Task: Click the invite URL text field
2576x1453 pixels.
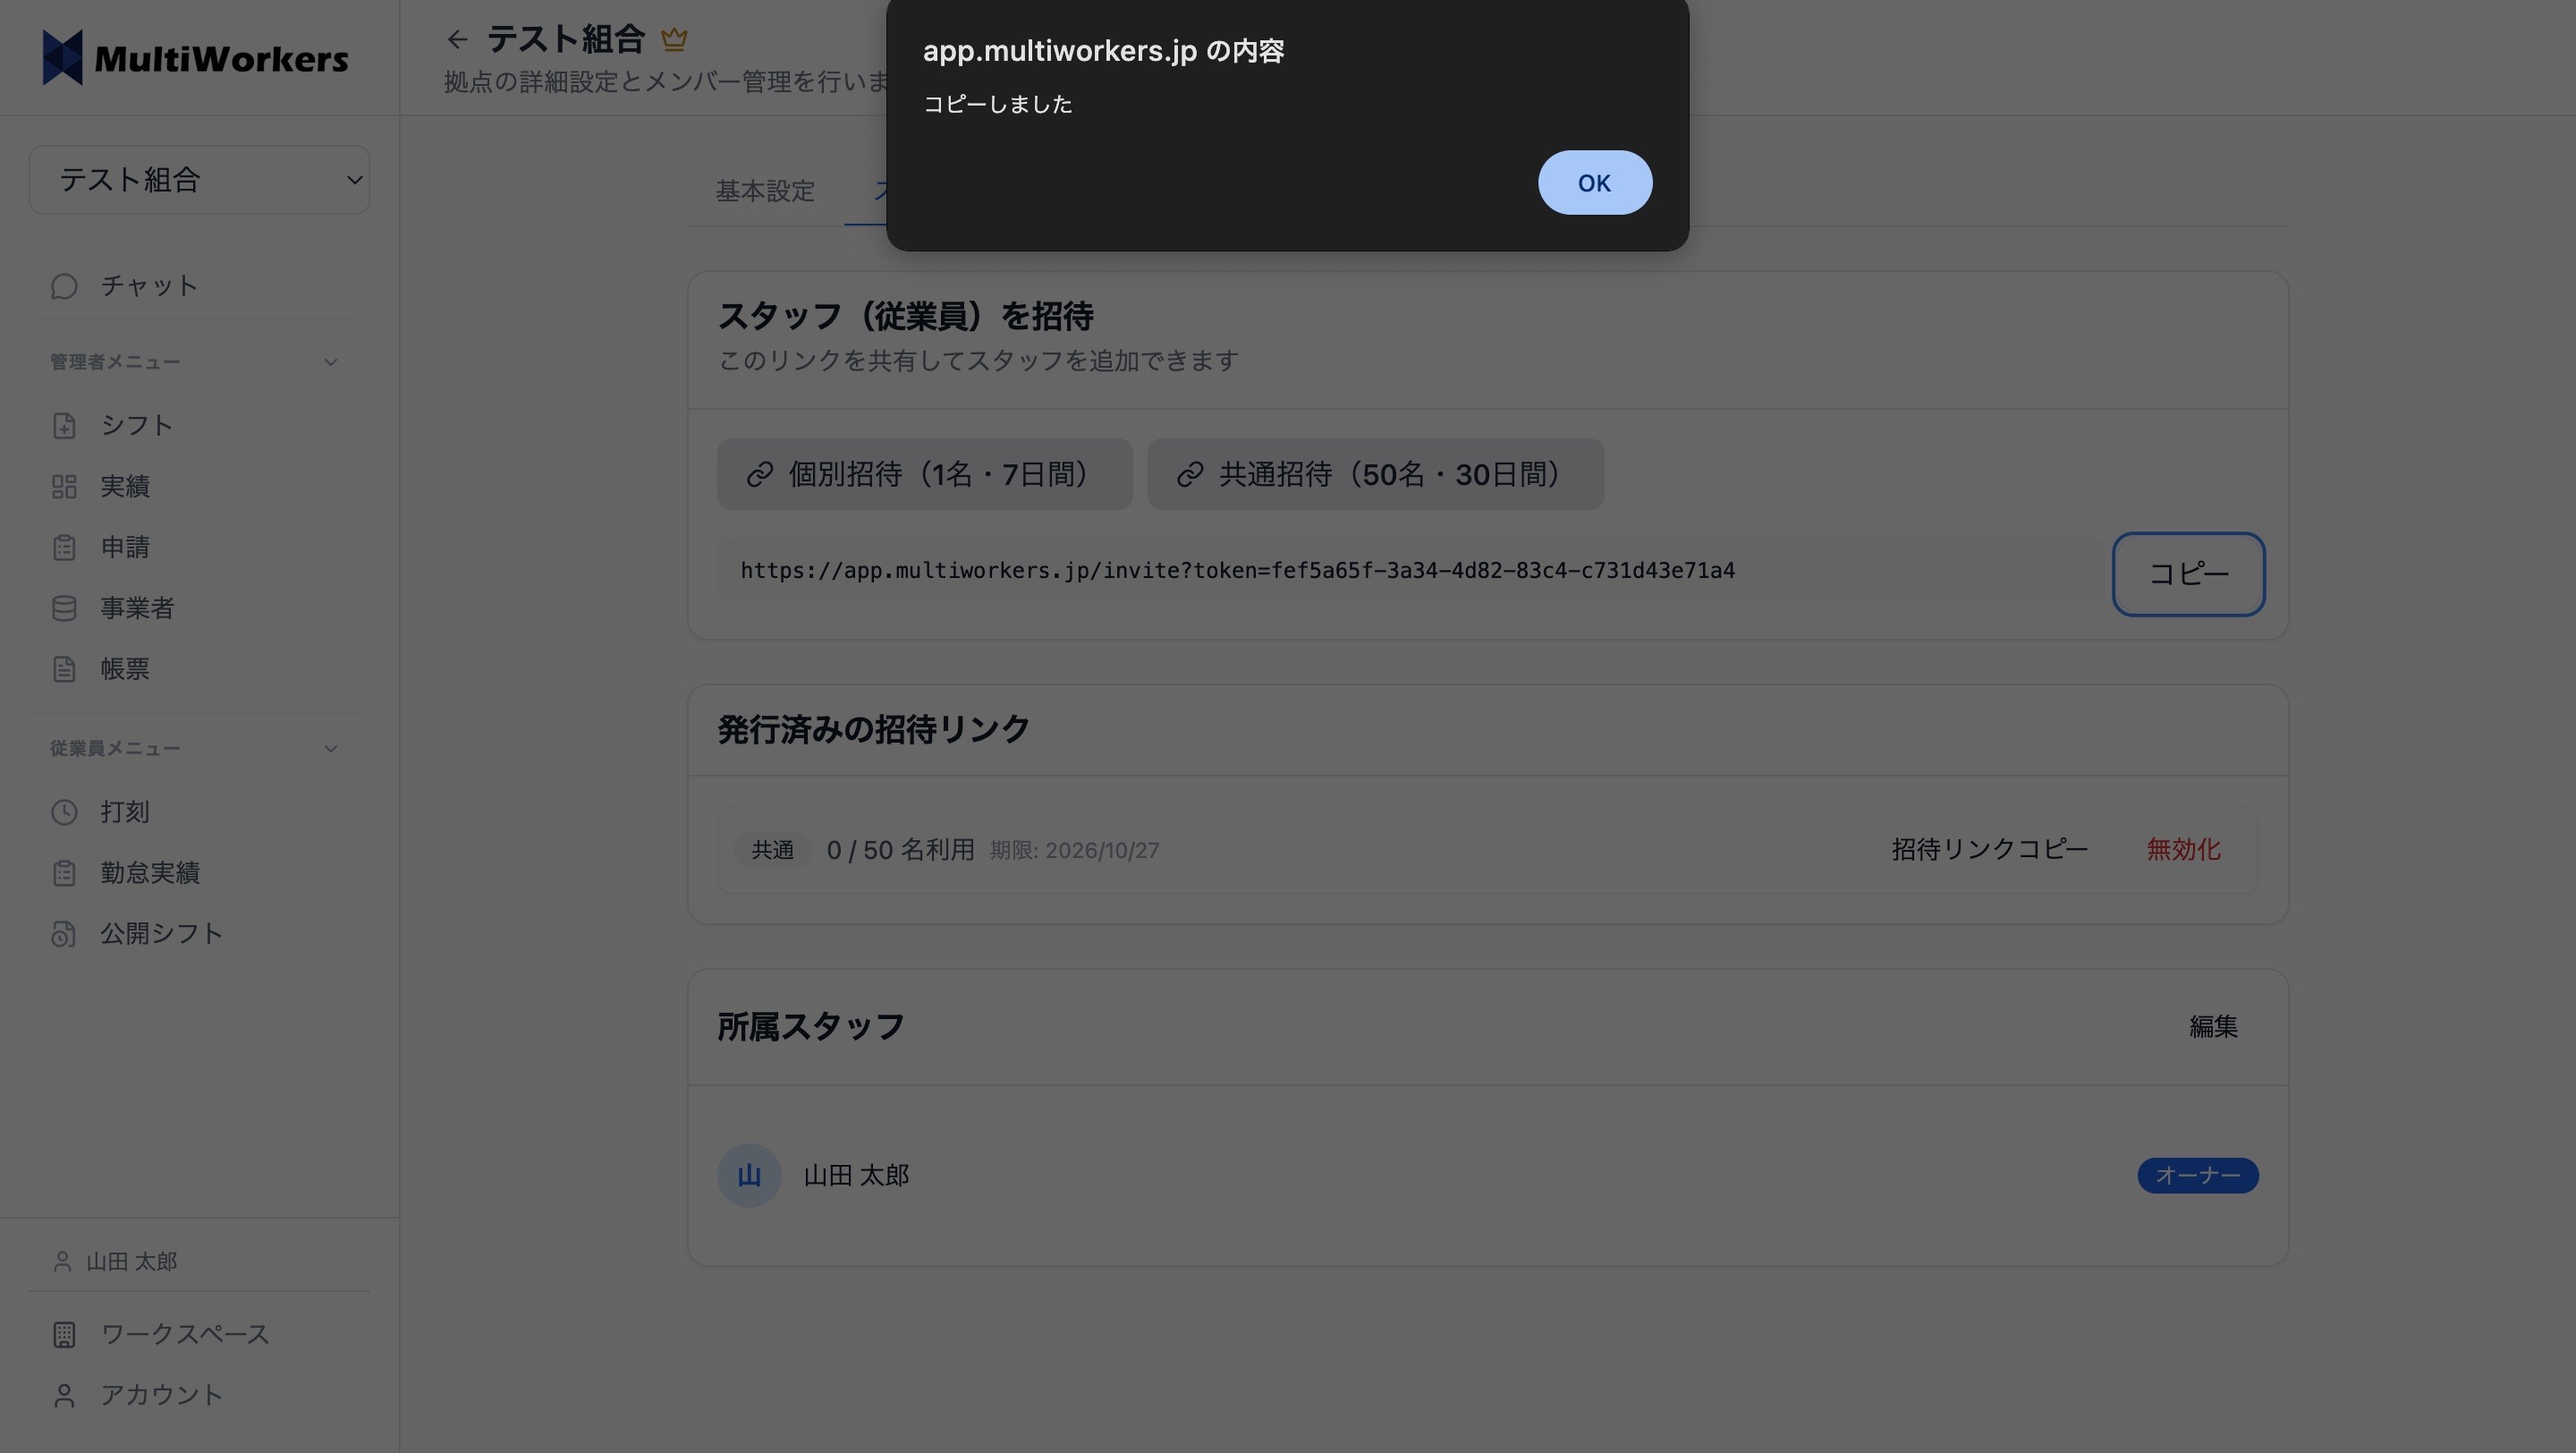Action: (x=1406, y=571)
